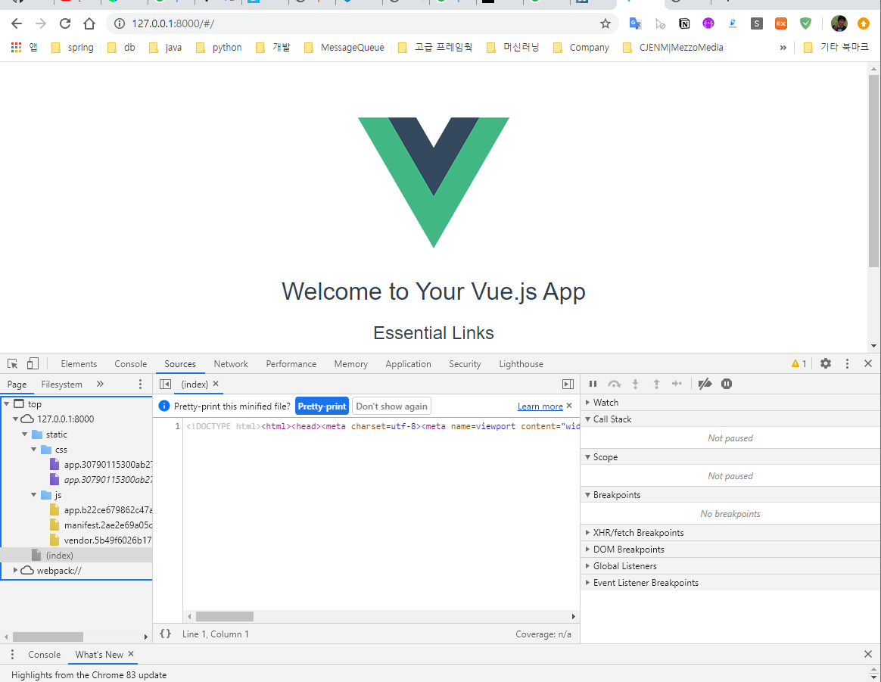This screenshot has height=682, width=881.
Task: Expand the DOM Breakpoints section
Action: 587,550
